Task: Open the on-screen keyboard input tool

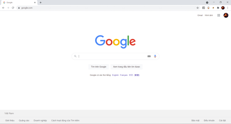Action: pyautogui.click(x=149, y=56)
